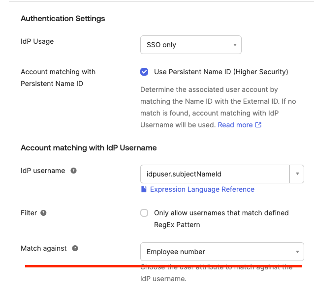Click external link icon beside Read more
Viewport: 314px width, 291px height.
[x=258, y=125]
